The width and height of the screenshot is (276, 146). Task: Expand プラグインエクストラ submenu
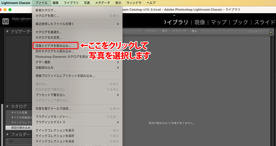(x=77, y=122)
